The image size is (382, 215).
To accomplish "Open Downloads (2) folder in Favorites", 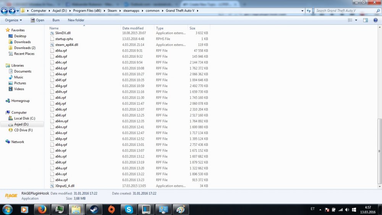I will click(24, 48).
